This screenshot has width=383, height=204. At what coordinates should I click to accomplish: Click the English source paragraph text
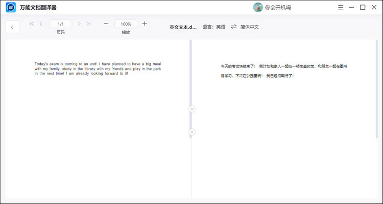point(98,69)
